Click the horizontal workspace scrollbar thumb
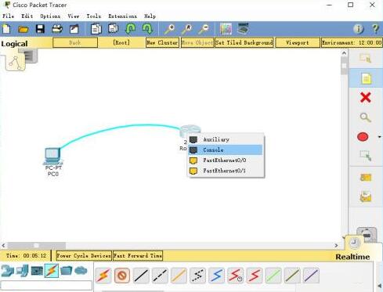383x292 pixels. [x=37, y=245]
